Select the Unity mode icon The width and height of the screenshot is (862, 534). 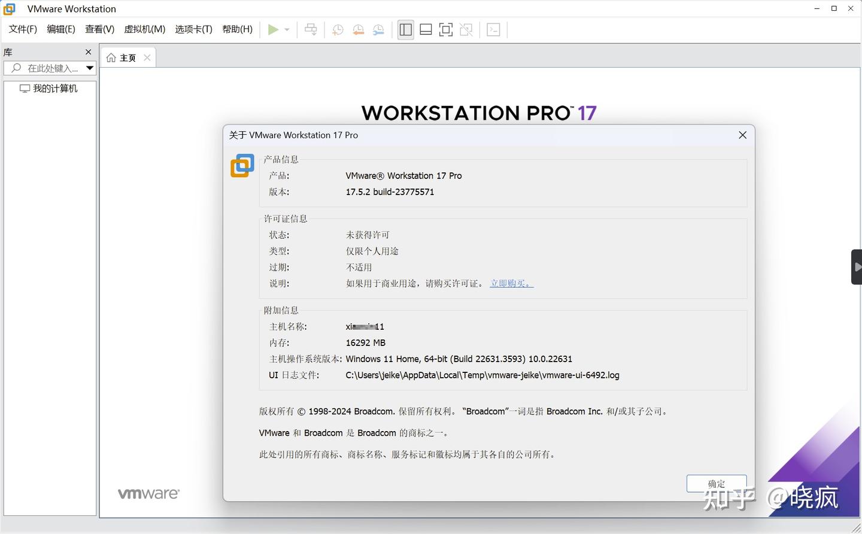pyautogui.click(x=466, y=29)
